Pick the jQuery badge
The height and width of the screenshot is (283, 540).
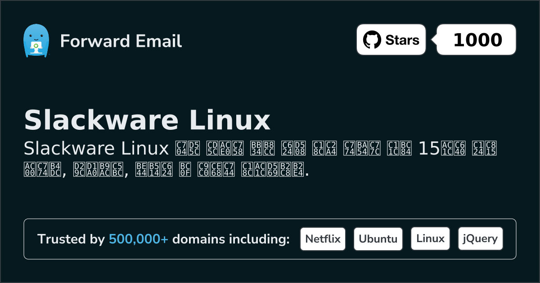480,239
